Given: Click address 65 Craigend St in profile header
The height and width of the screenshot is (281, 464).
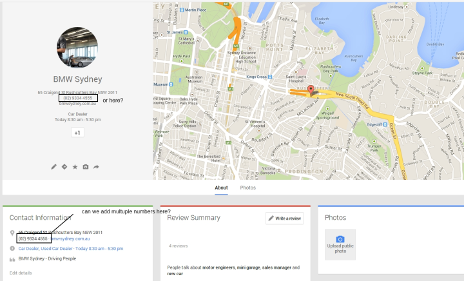Looking at the screenshot, I should tap(77, 93).
